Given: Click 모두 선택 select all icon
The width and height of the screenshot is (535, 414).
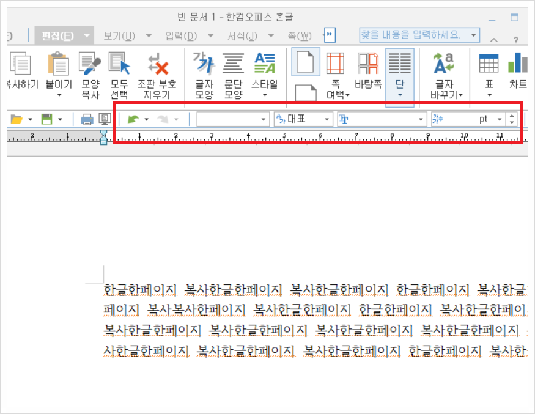Looking at the screenshot, I should (119, 64).
